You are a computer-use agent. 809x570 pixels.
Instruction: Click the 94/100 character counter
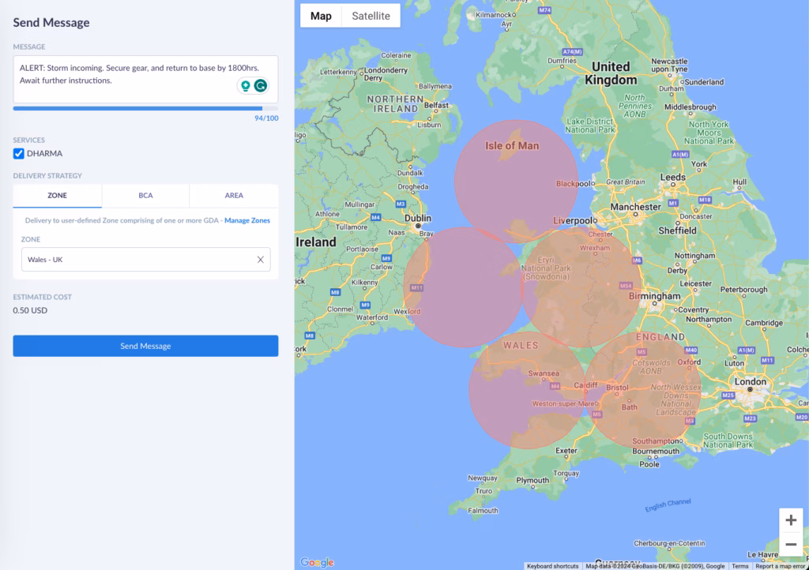266,118
